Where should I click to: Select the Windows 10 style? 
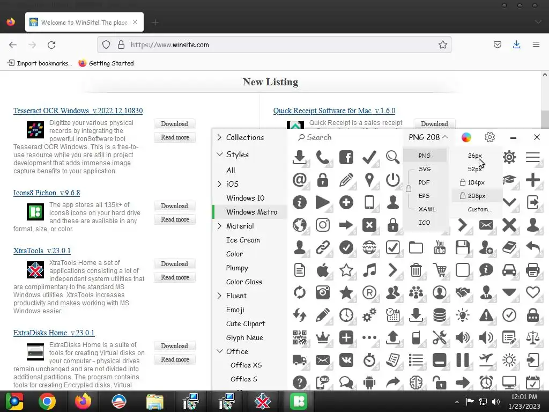[245, 198]
